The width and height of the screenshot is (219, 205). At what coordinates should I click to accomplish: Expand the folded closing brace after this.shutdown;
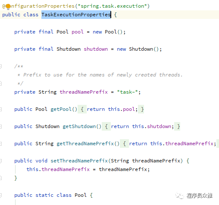pyautogui.click(x=177, y=126)
